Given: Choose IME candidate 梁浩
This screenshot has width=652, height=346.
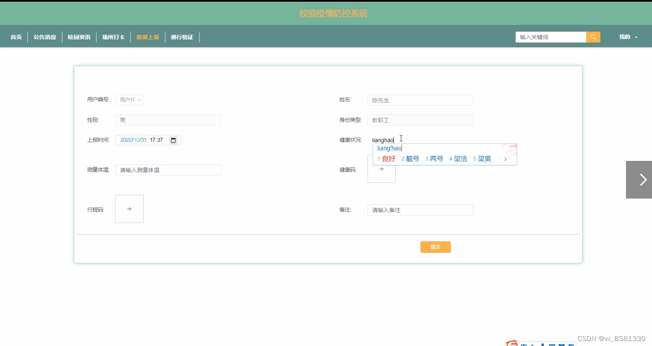Looking at the screenshot, I should pyautogui.click(x=458, y=159).
